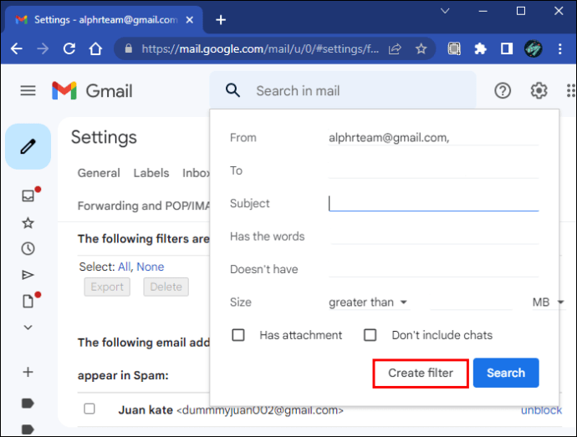Open the greater than size dropdown
Screen dimensions: 577x437
[369, 302]
